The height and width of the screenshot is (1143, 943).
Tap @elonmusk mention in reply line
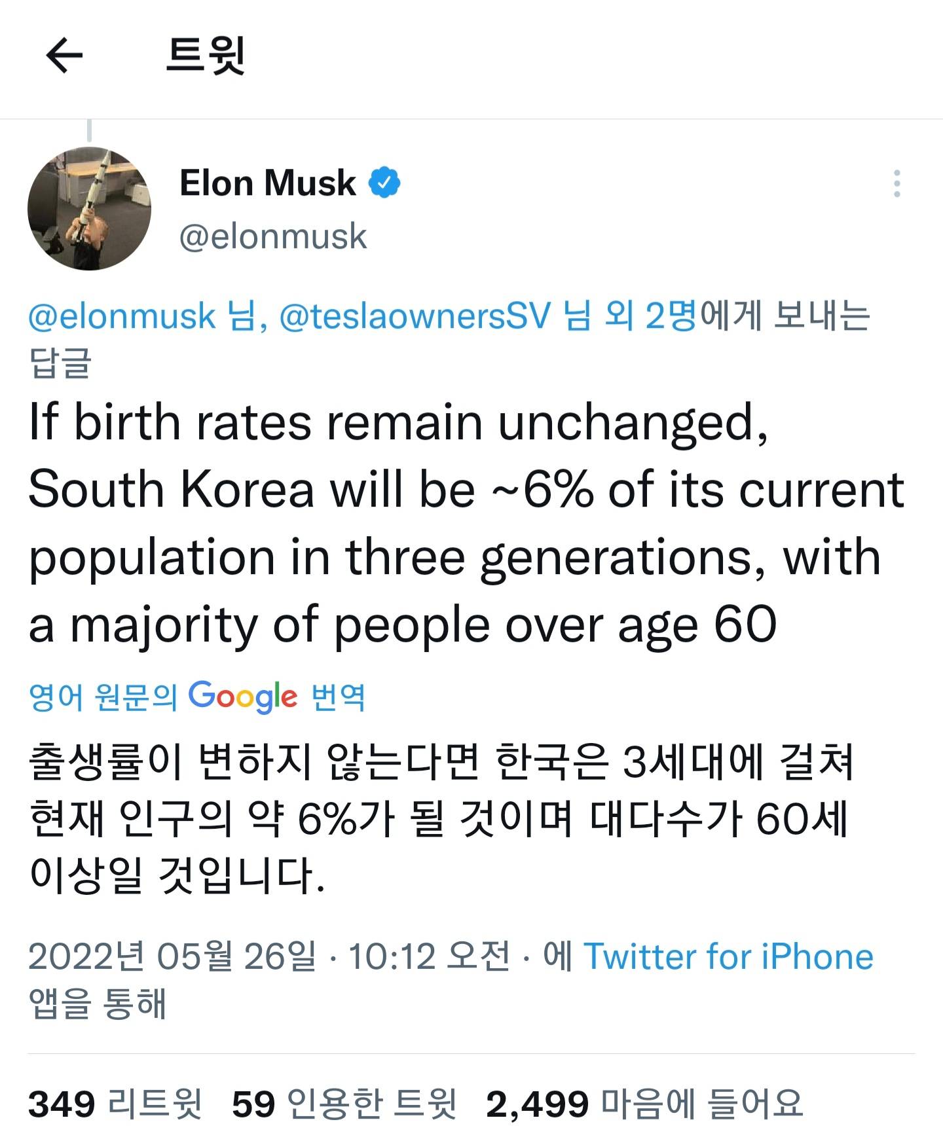tap(122, 316)
